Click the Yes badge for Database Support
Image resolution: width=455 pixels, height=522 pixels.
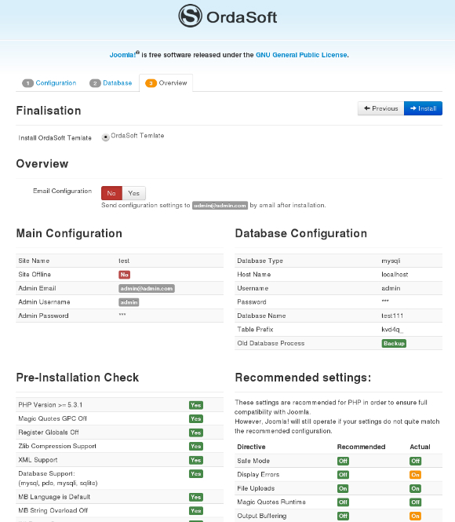coord(196,474)
